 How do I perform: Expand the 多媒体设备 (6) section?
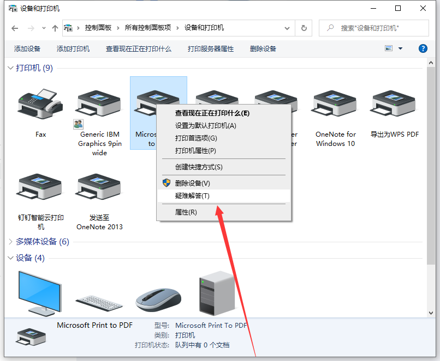(x=10, y=241)
